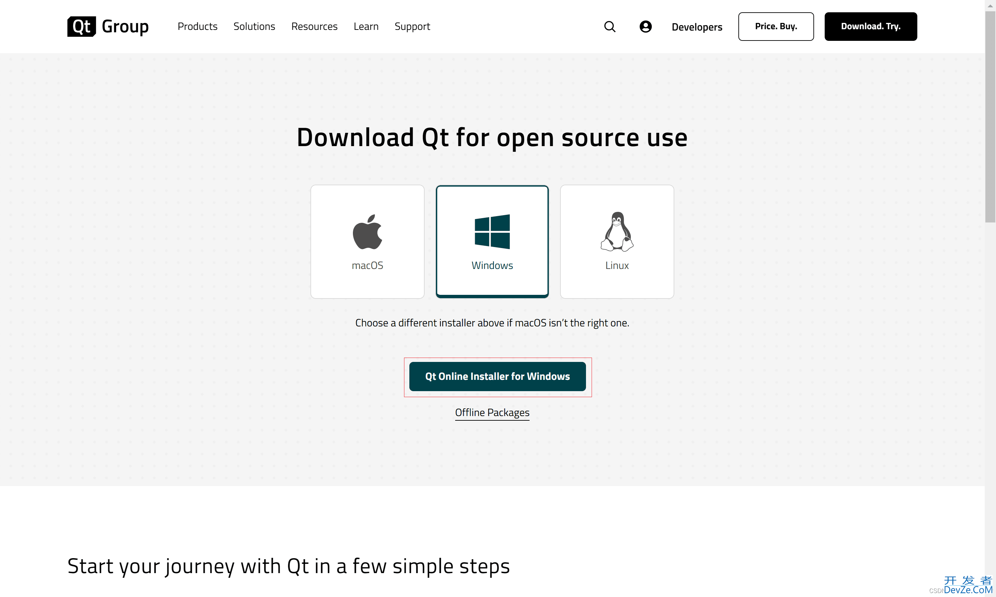Screen dimensions: 996x597
Task: Click the Price Buy button icon
Action: click(776, 26)
